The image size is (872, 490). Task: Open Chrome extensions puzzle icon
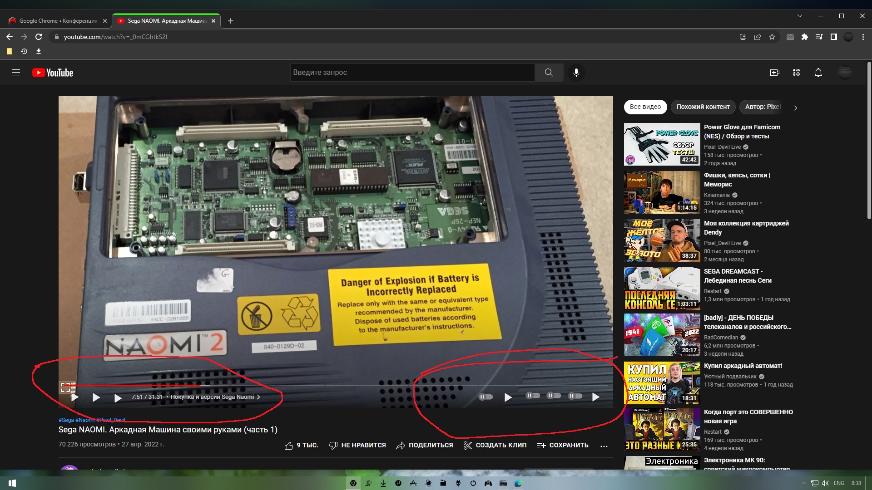click(804, 37)
